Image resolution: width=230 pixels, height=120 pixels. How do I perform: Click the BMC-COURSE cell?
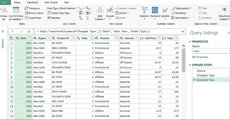64,48
